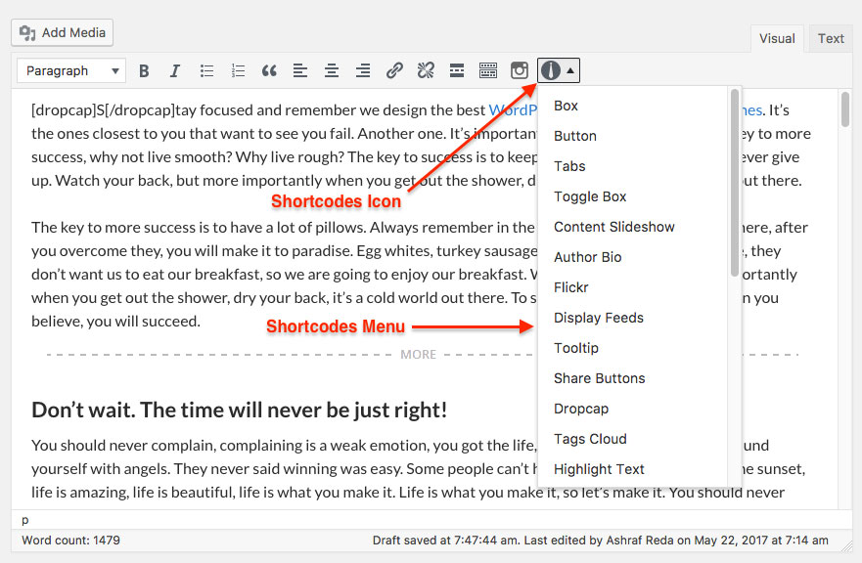Click the Draft saved status text
The image size is (862, 563).
point(601,541)
